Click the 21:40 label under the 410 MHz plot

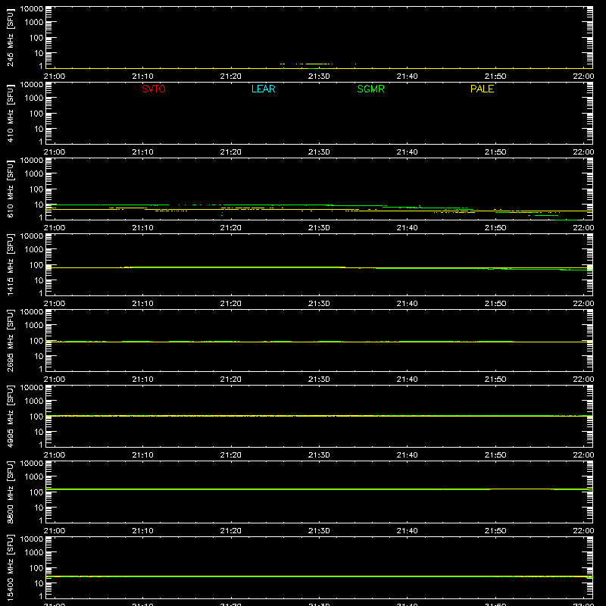(x=407, y=152)
